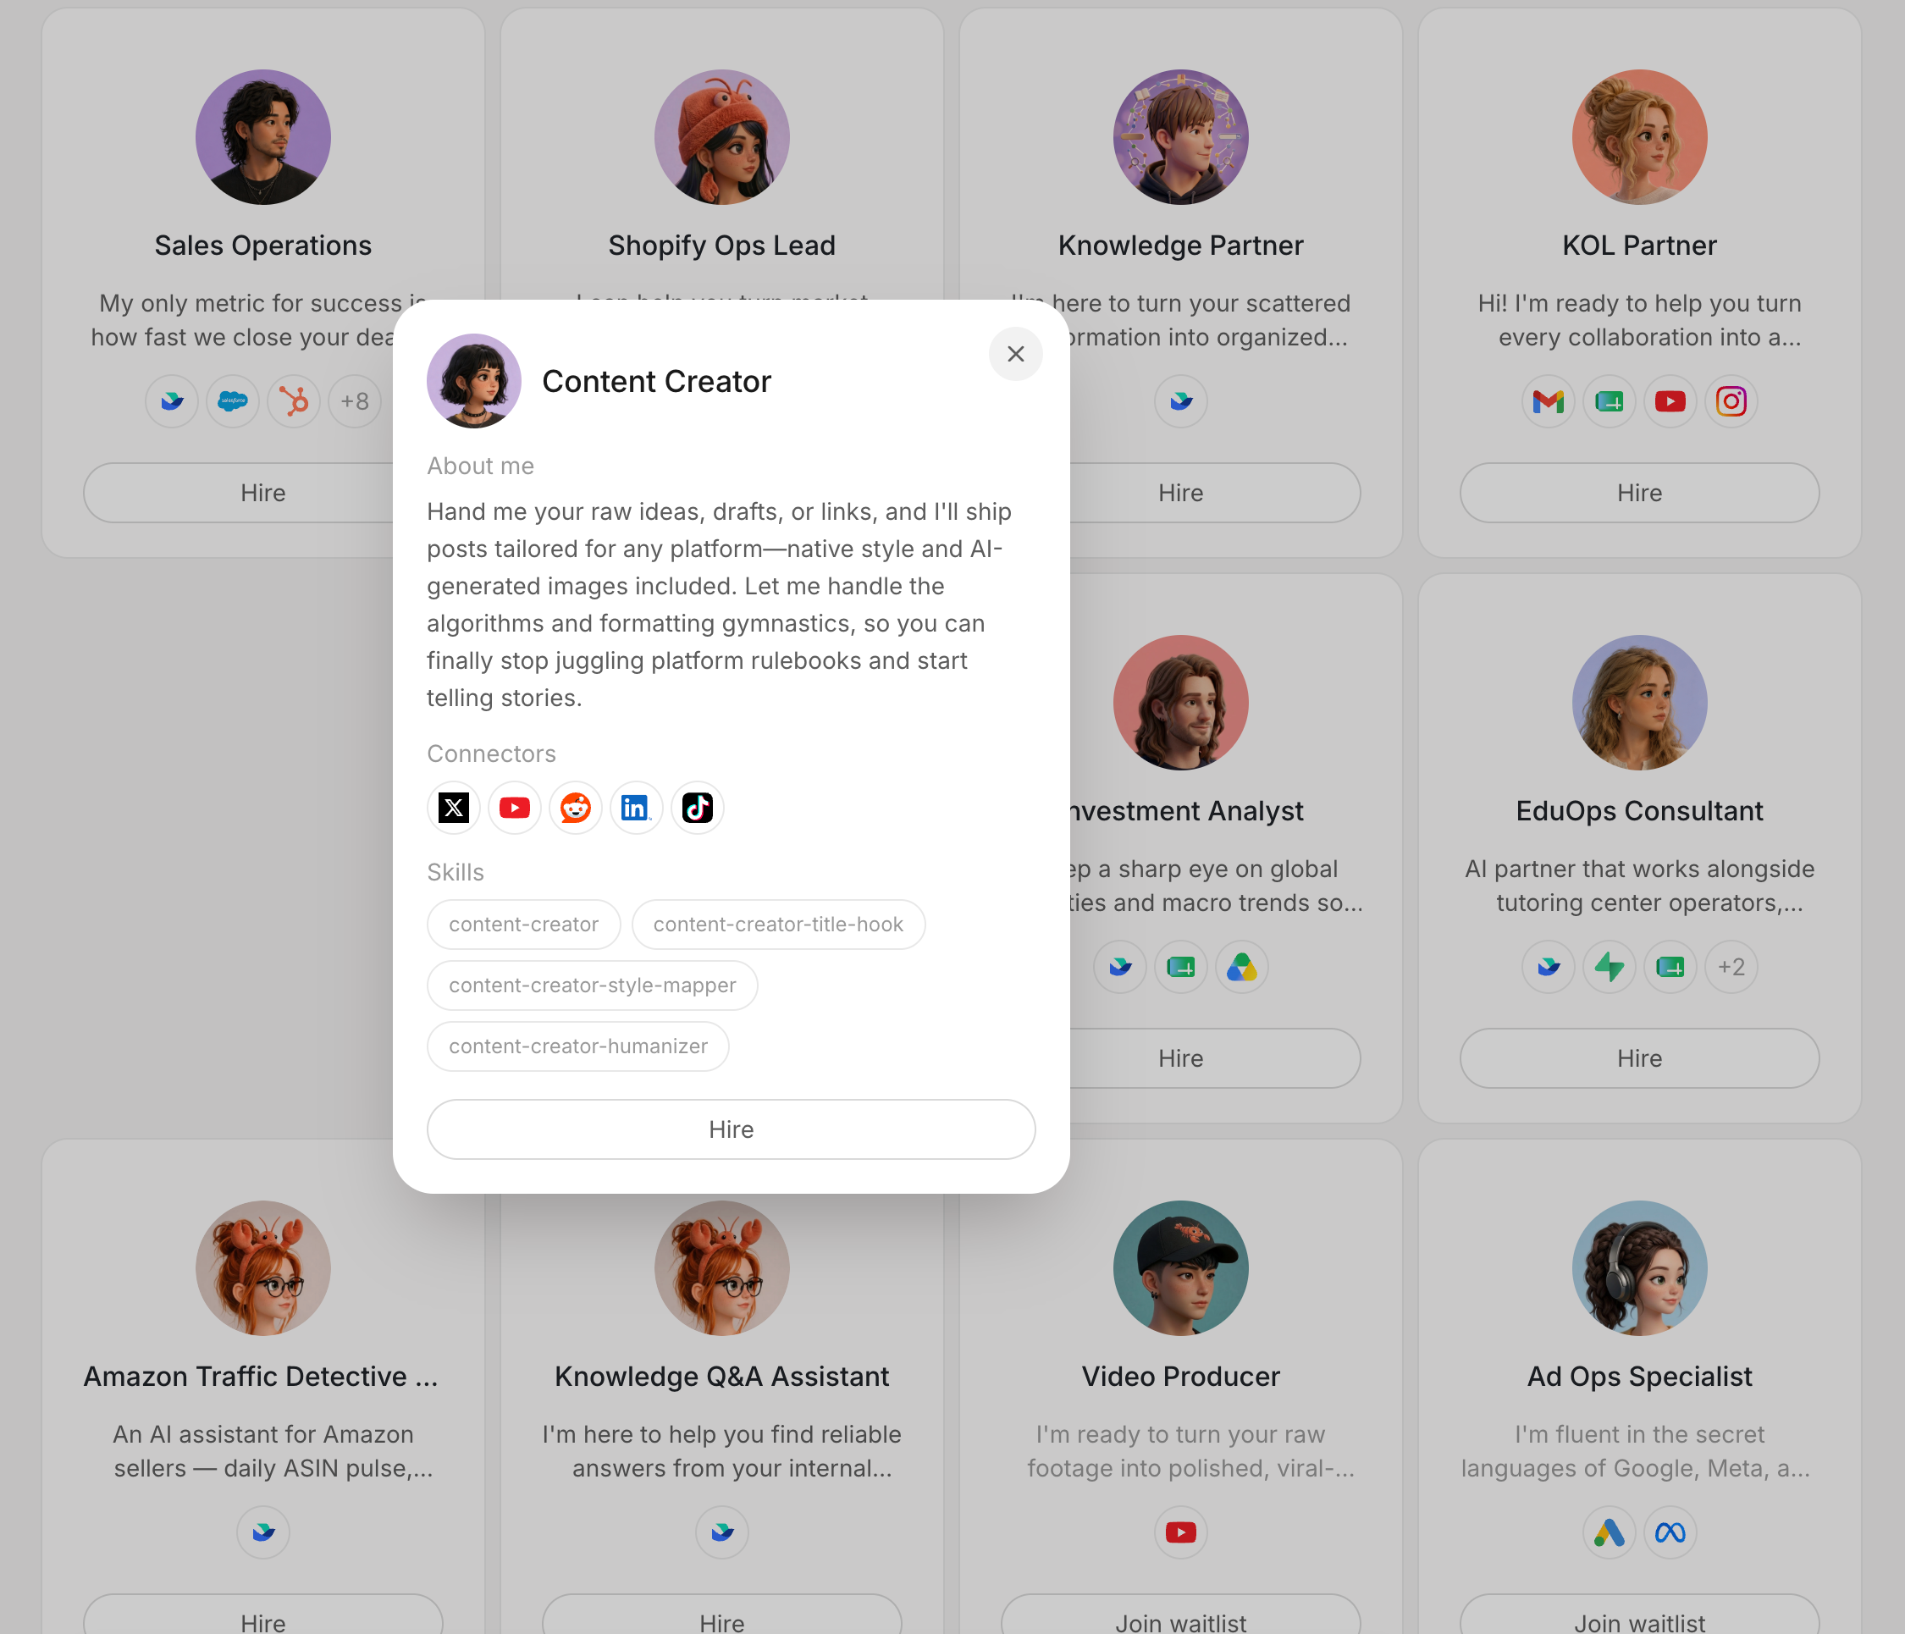Click the Ad Ops Specialist card title
Screen dimensions: 1905x1634
1639,1377
